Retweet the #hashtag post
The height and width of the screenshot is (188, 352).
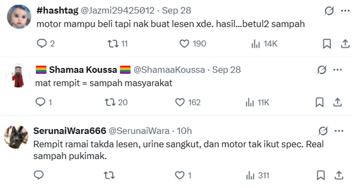click(x=113, y=44)
